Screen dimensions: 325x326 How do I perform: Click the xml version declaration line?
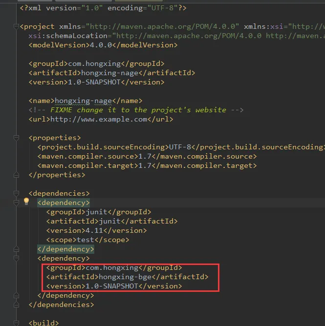coord(103,8)
